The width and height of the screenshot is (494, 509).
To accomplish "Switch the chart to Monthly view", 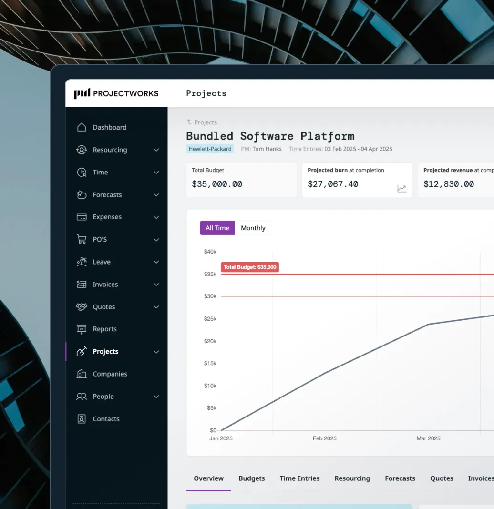I will click(x=253, y=228).
